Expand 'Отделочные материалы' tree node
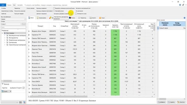The image size is (187, 105). pos(5,40)
